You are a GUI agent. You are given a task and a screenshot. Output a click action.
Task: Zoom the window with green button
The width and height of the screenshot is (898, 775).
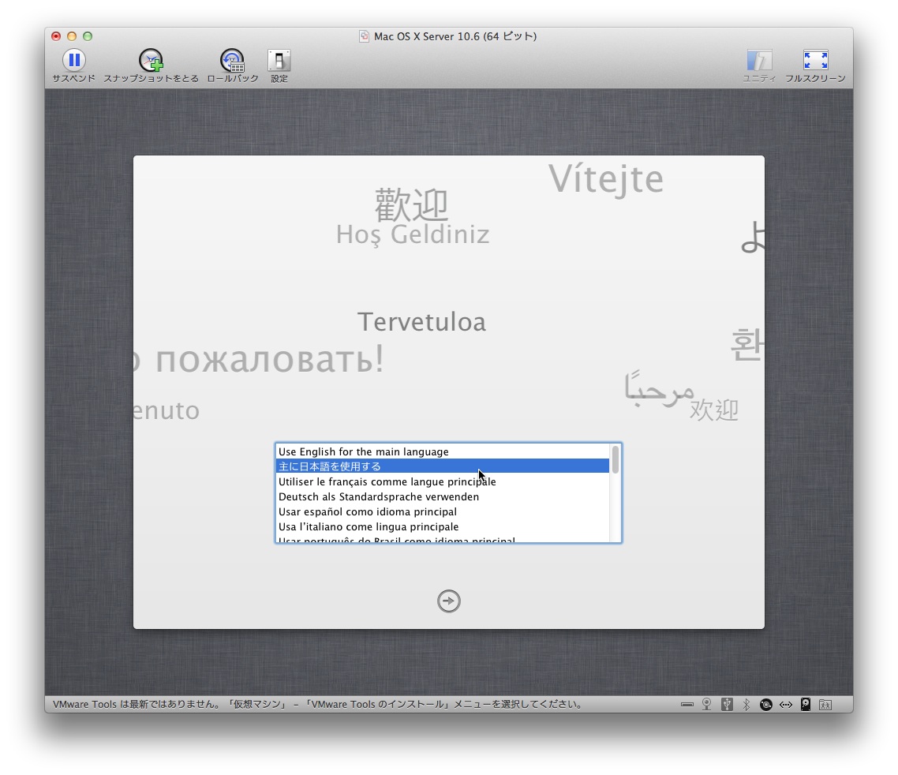point(88,36)
